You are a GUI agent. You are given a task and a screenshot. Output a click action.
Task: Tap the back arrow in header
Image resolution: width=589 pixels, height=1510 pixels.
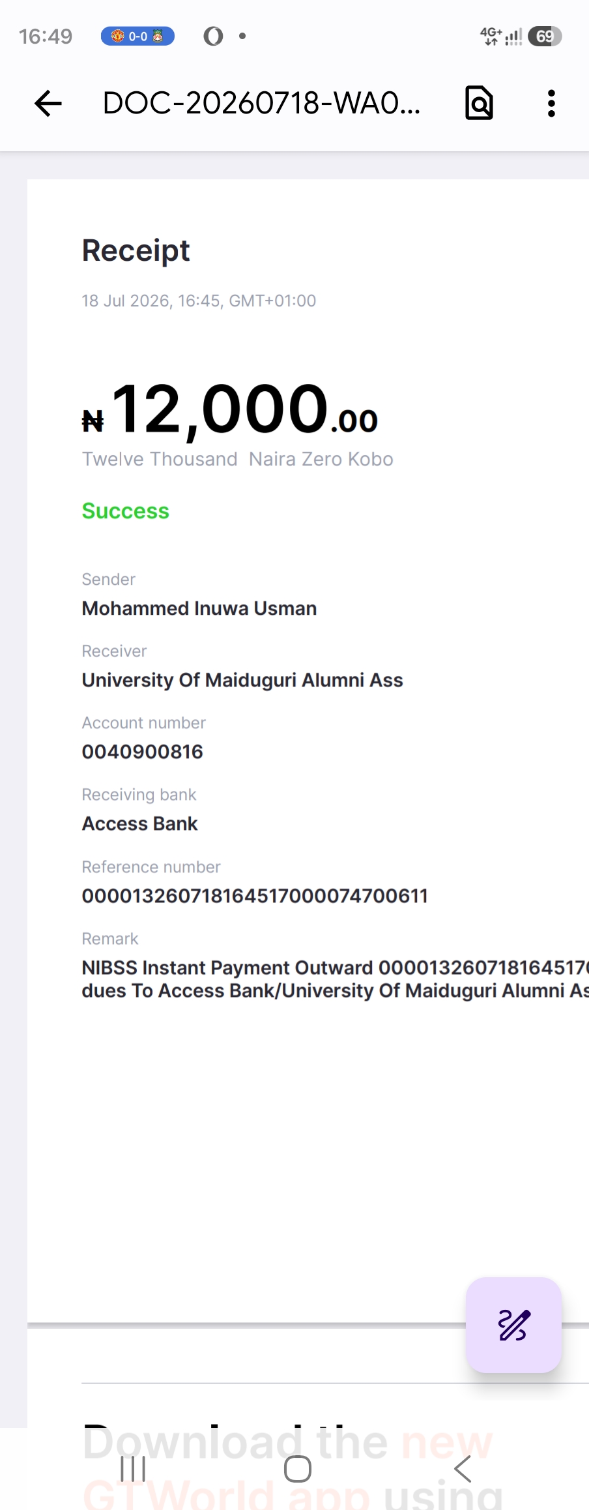point(48,103)
